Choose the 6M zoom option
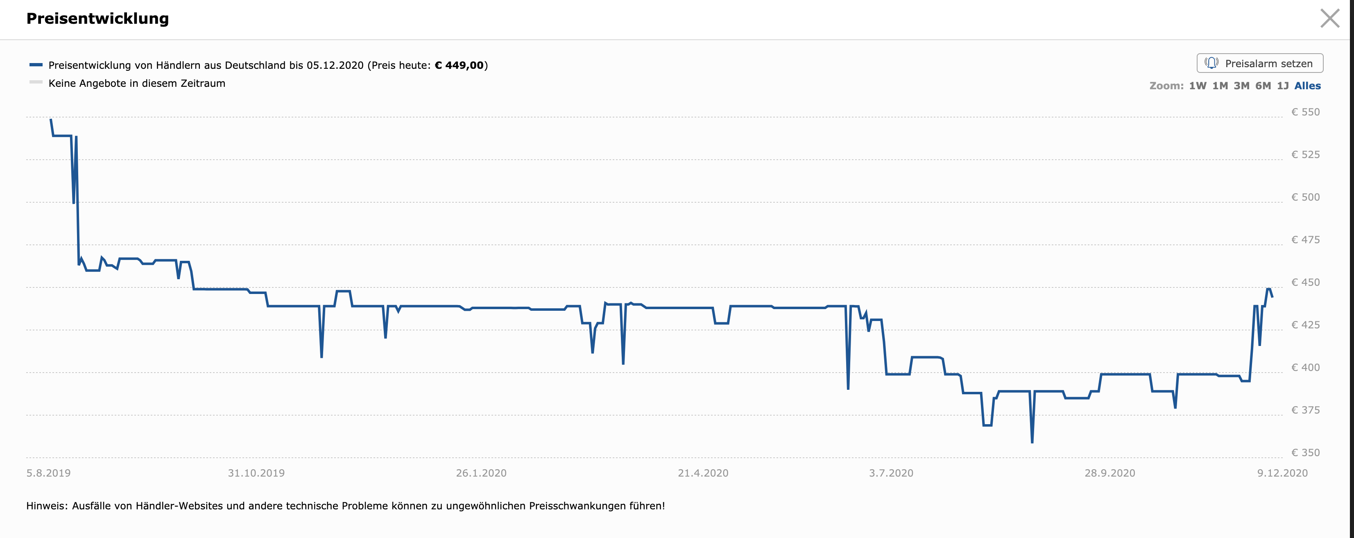Image resolution: width=1354 pixels, height=538 pixels. coord(1263,86)
